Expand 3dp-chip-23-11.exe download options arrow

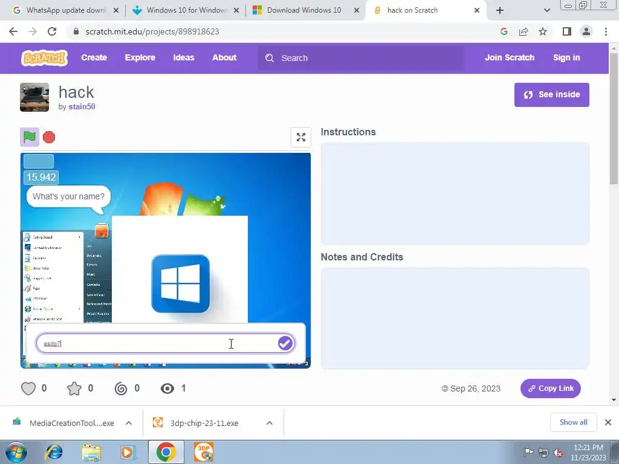click(x=269, y=423)
